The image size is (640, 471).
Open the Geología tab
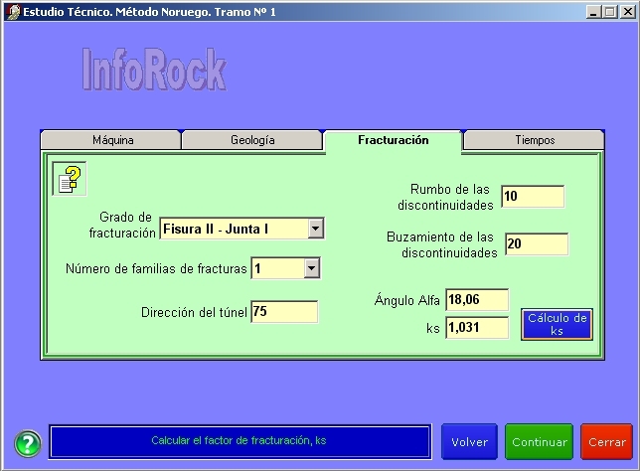pyautogui.click(x=252, y=140)
